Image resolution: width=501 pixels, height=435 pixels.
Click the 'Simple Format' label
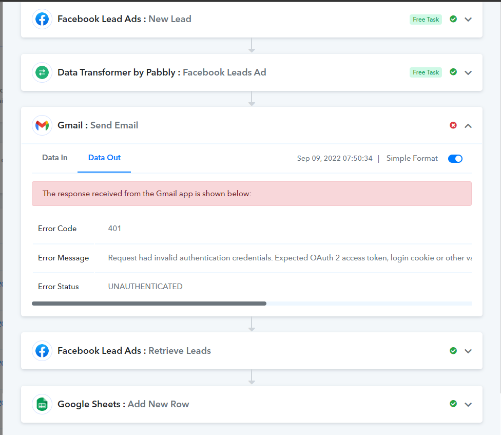click(412, 159)
